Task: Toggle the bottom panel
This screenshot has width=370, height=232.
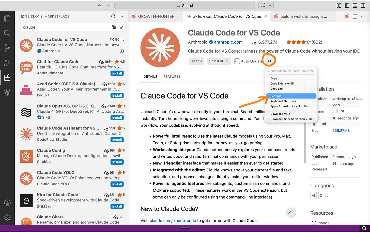Action: [x=355, y=6]
